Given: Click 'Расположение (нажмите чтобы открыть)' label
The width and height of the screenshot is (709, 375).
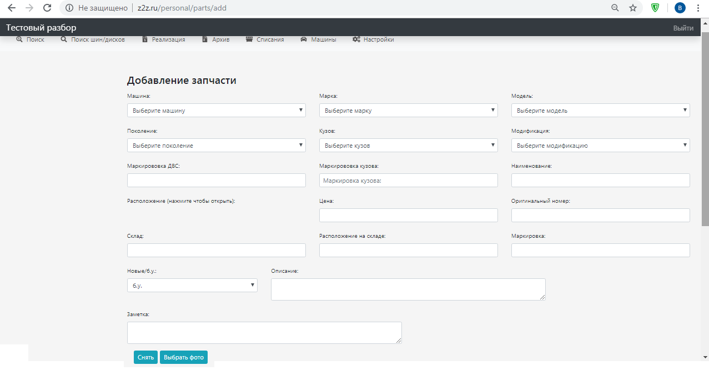Looking at the screenshot, I should (x=181, y=201).
